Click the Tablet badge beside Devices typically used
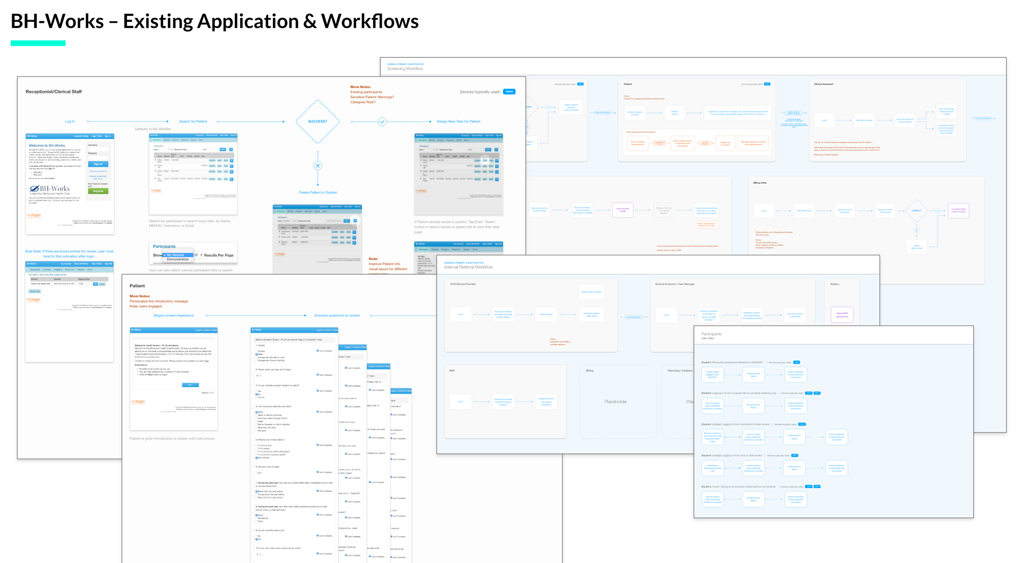This screenshot has height=563, width=1021. [x=509, y=91]
